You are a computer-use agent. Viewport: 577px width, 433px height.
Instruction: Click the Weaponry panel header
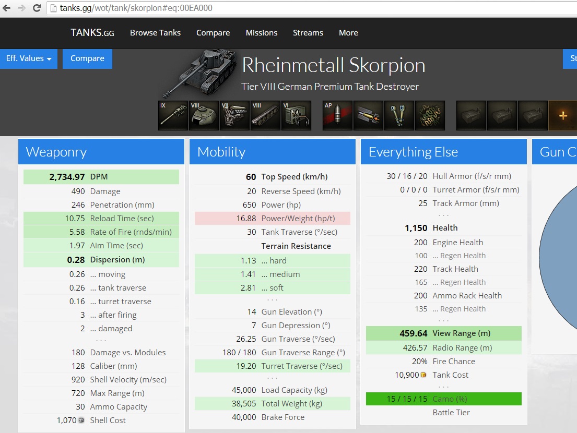click(101, 152)
